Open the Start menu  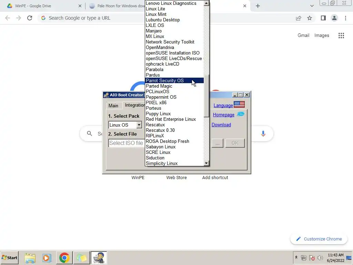point(9,257)
